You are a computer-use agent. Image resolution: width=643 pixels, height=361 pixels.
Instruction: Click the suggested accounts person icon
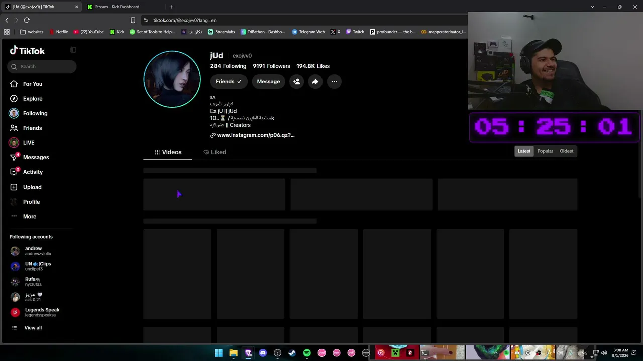click(x=296, y=81)
